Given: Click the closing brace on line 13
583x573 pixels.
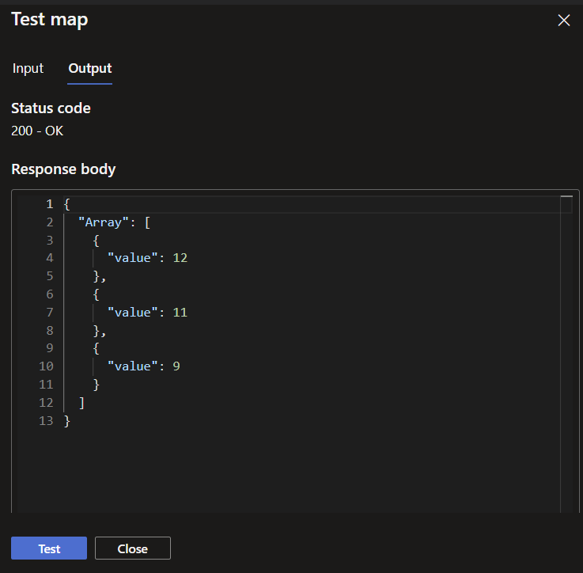Looking at the screenshot, I should (x=67, y=421).
